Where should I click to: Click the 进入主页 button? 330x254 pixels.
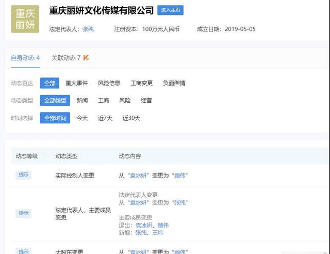pos(171,10)
